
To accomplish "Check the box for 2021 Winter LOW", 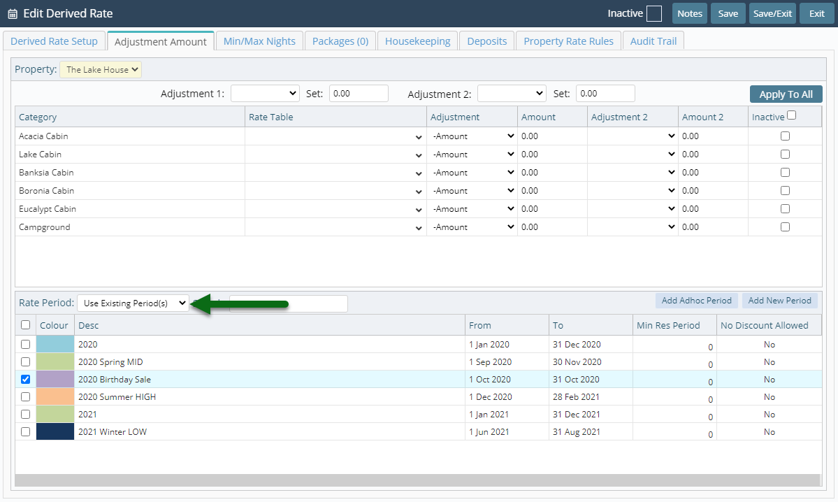I will tap(25, 432).
